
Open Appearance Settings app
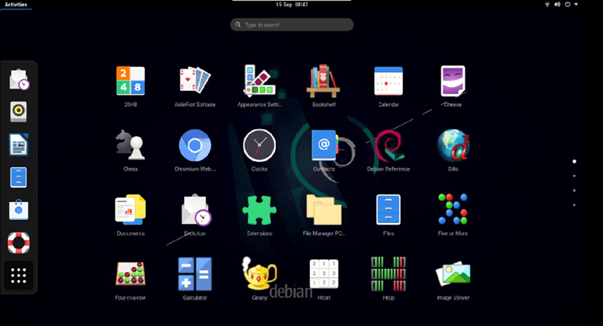[260, 81]
